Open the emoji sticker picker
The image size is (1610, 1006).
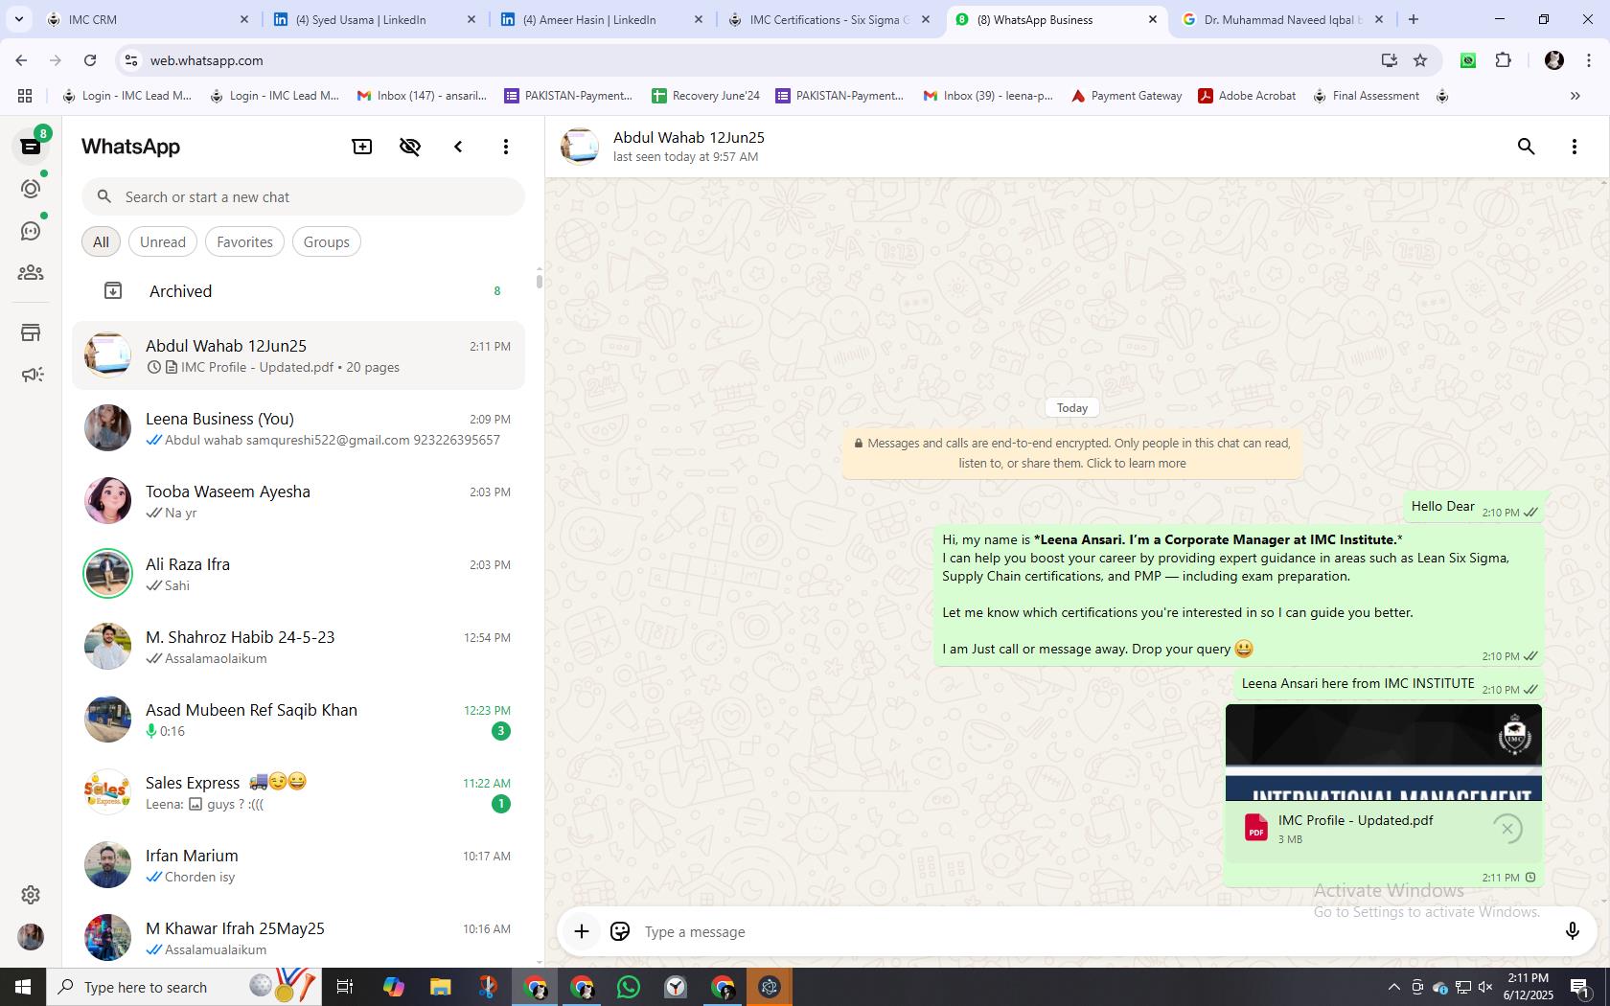[620, 931]
